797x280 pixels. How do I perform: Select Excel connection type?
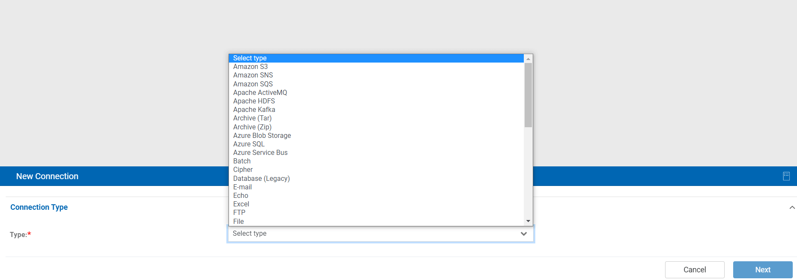pyautogui.click(x=376, y=204)
